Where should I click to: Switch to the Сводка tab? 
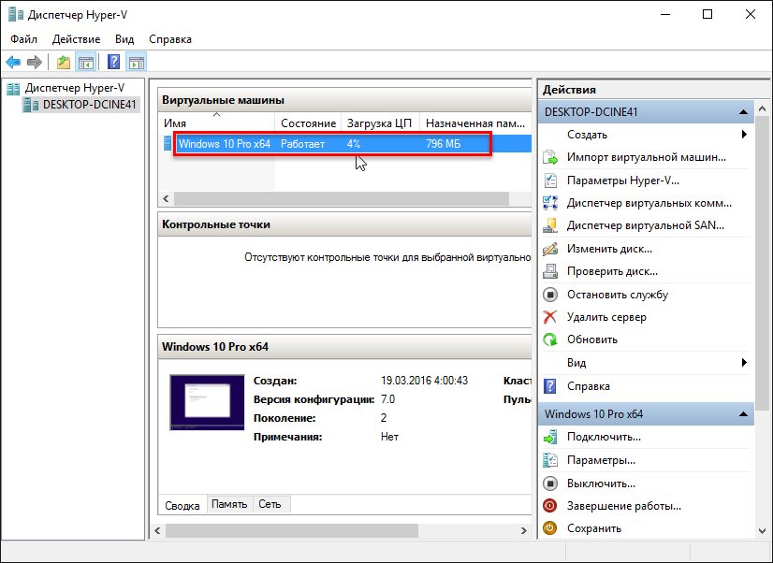182,505
